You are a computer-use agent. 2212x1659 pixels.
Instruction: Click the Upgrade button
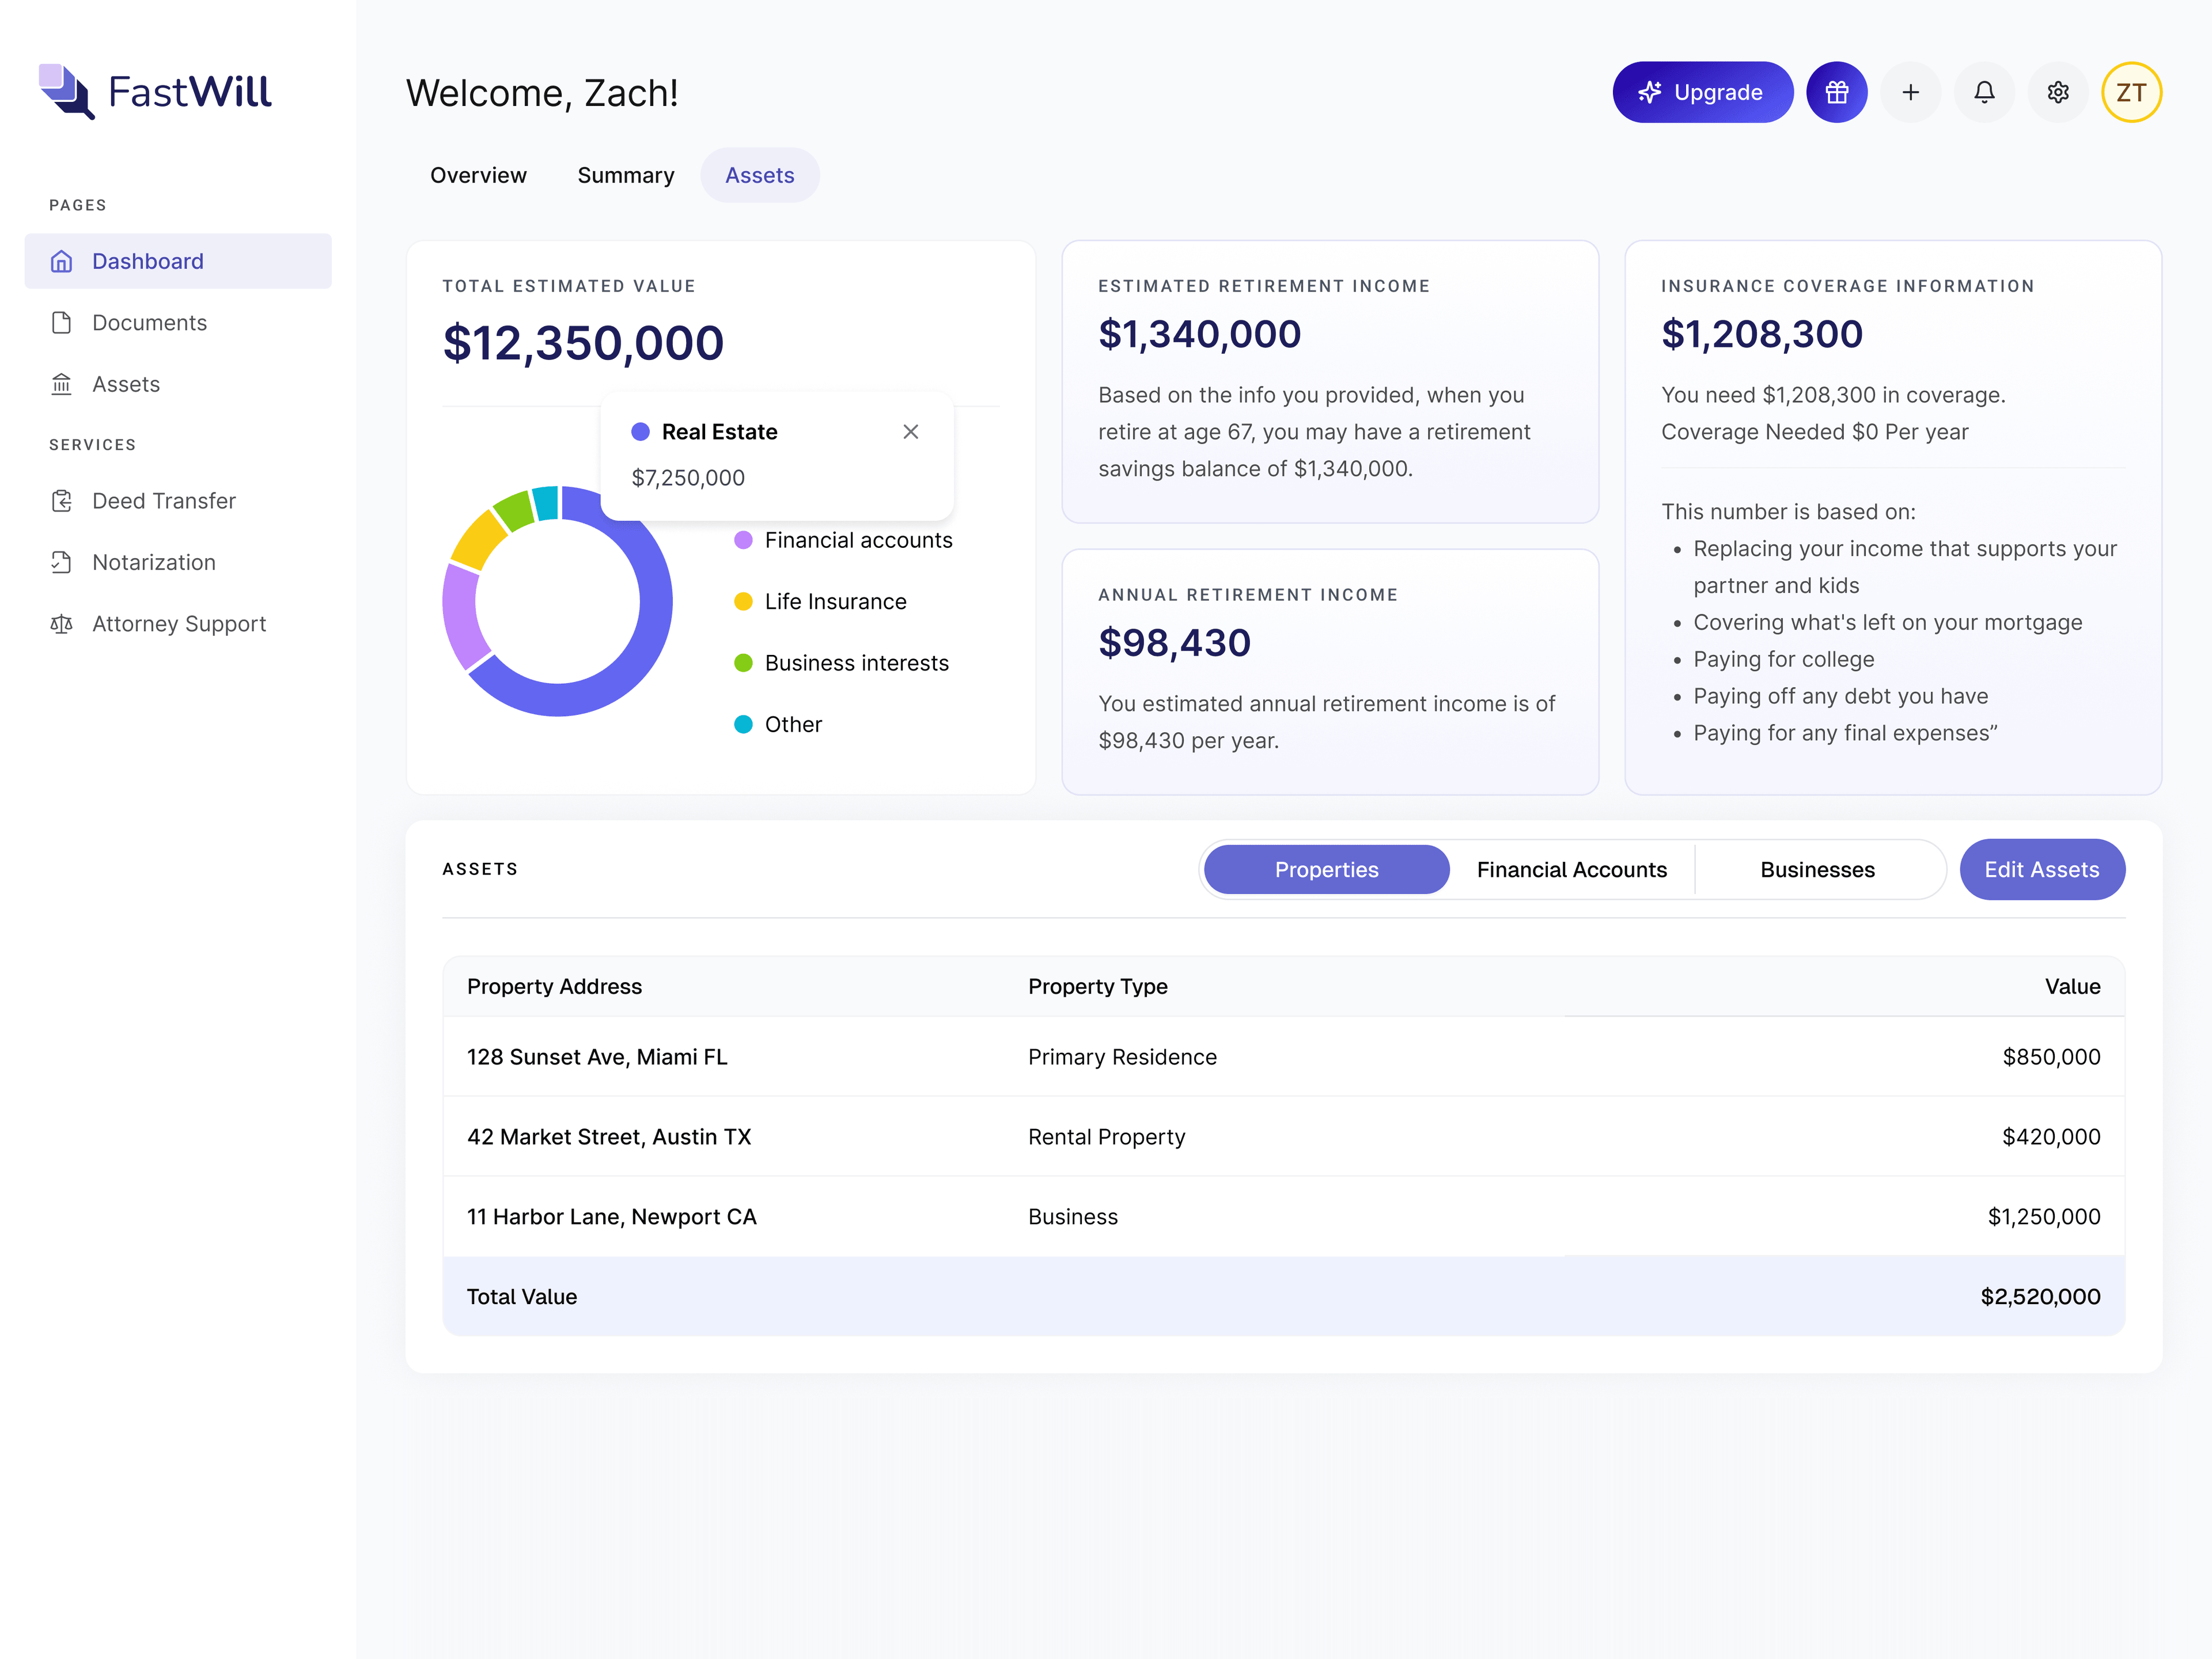point(1703,92)
